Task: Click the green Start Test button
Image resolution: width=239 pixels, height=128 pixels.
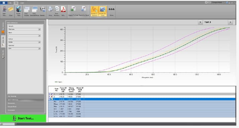Action: [x=23, y=118]
